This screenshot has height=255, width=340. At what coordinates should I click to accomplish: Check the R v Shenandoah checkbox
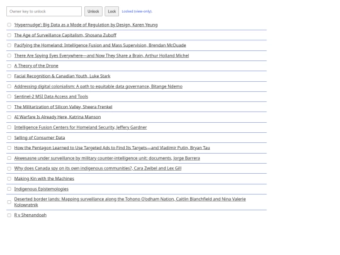[9, 215]
